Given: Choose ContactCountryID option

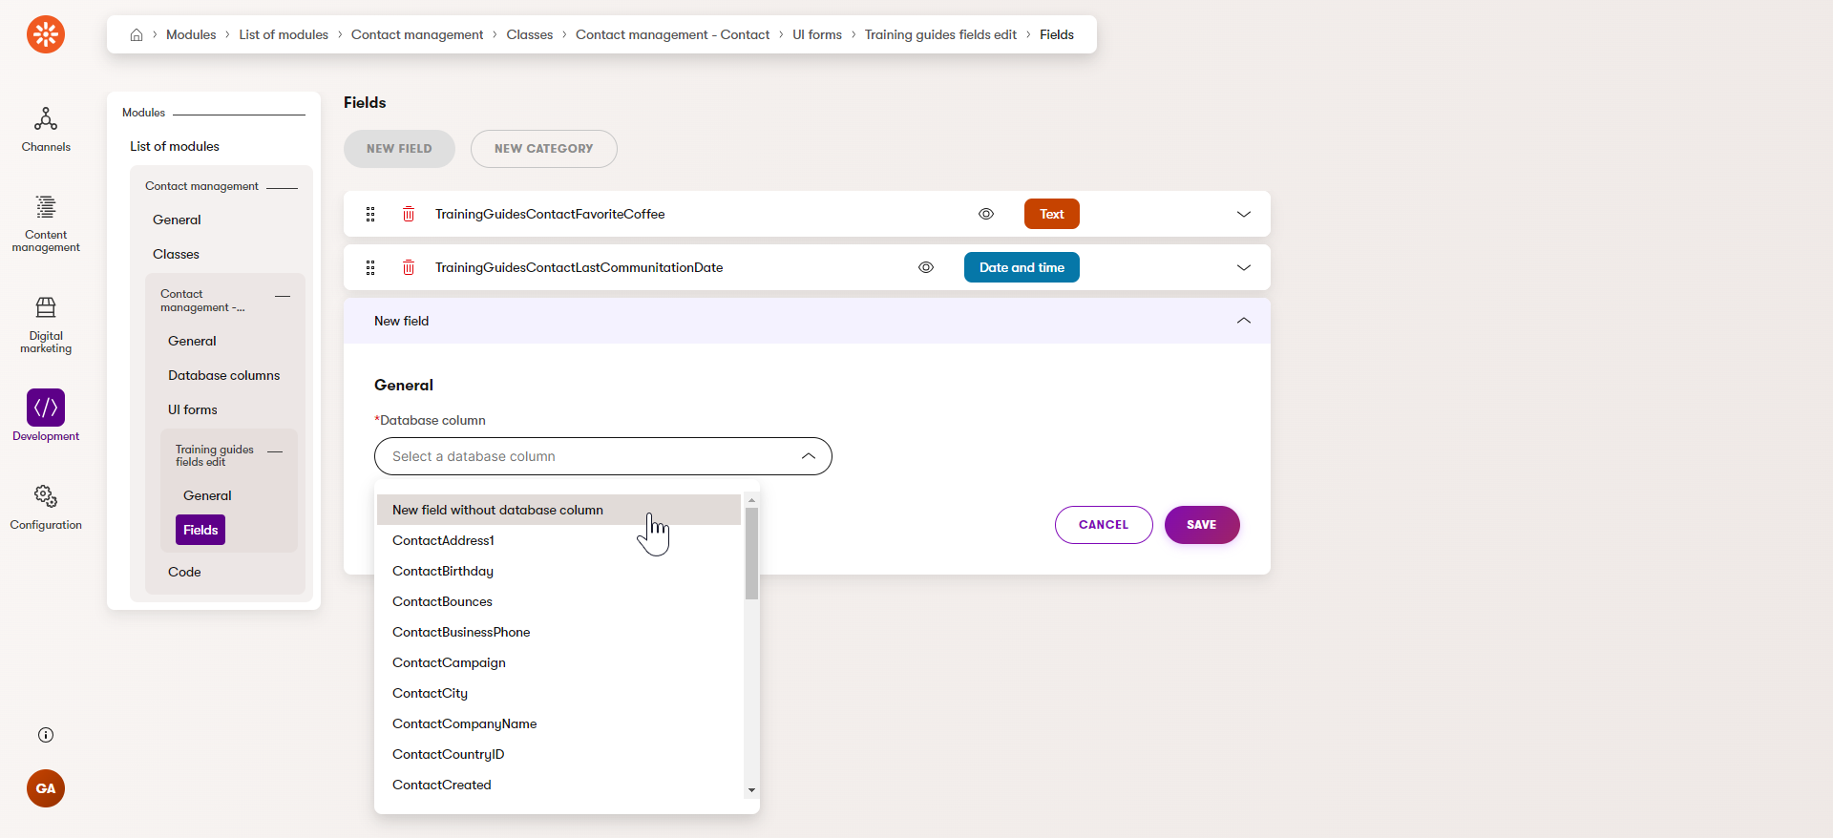Looking at the screenshot, I should [558, 754].
